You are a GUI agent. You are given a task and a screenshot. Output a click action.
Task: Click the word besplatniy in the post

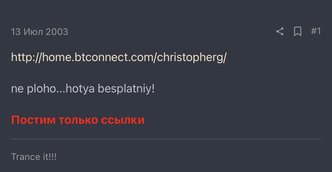[x=124, y=89]
